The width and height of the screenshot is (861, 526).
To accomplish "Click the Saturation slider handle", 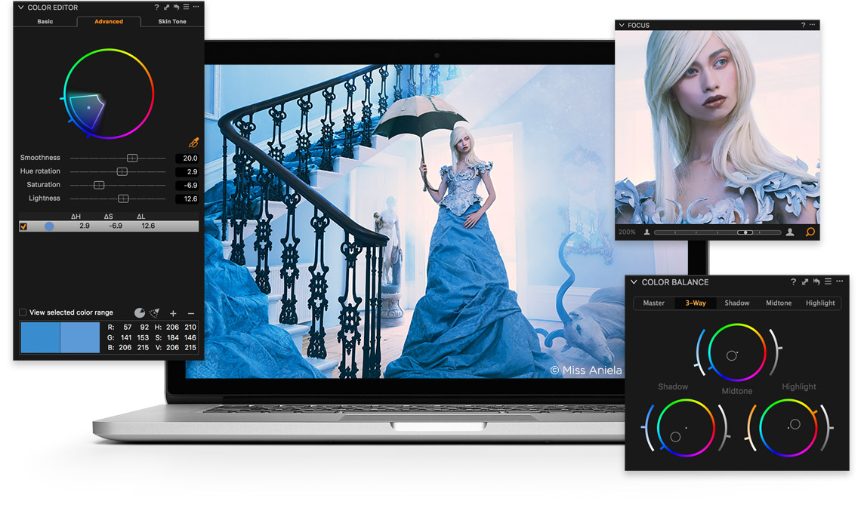I will pyautogui.click(x=99, y=186).
